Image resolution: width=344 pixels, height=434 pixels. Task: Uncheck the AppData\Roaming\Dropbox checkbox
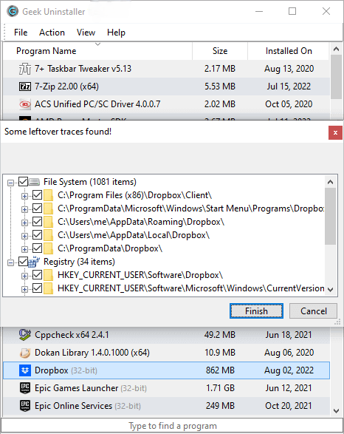38,222
